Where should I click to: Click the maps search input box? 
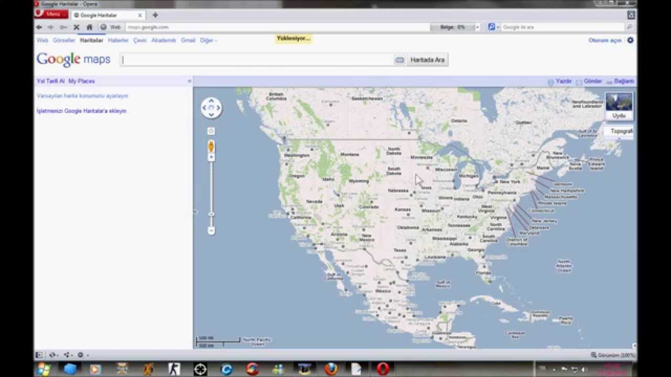[x=257, y=60]
